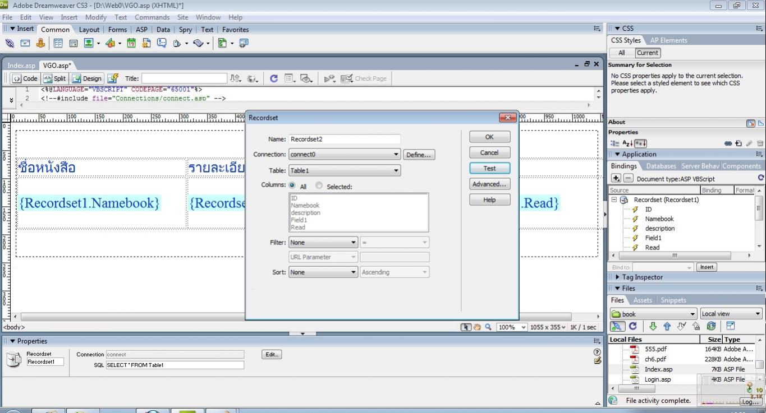The image size is (766, 413).
Task: Click the Recordset Name field
Action: pyautogui.click(x=345, y=139)
